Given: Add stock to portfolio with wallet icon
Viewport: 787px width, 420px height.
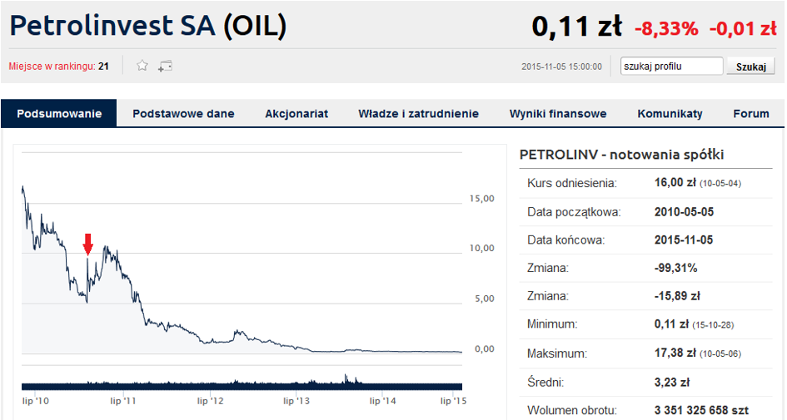Looking at the screenshot, I should [165, 67].
